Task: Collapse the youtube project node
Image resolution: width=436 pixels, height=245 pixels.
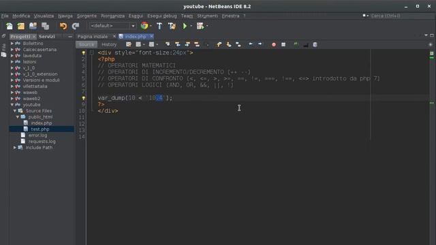Action: 12,105
